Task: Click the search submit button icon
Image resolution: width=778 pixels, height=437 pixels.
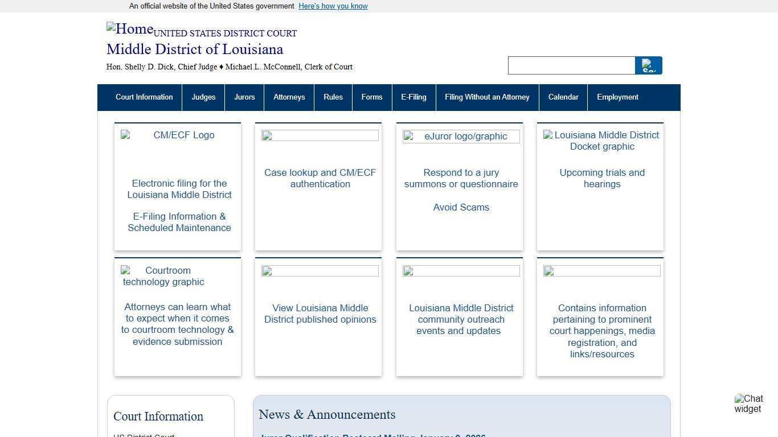Action: pos(648,65)
